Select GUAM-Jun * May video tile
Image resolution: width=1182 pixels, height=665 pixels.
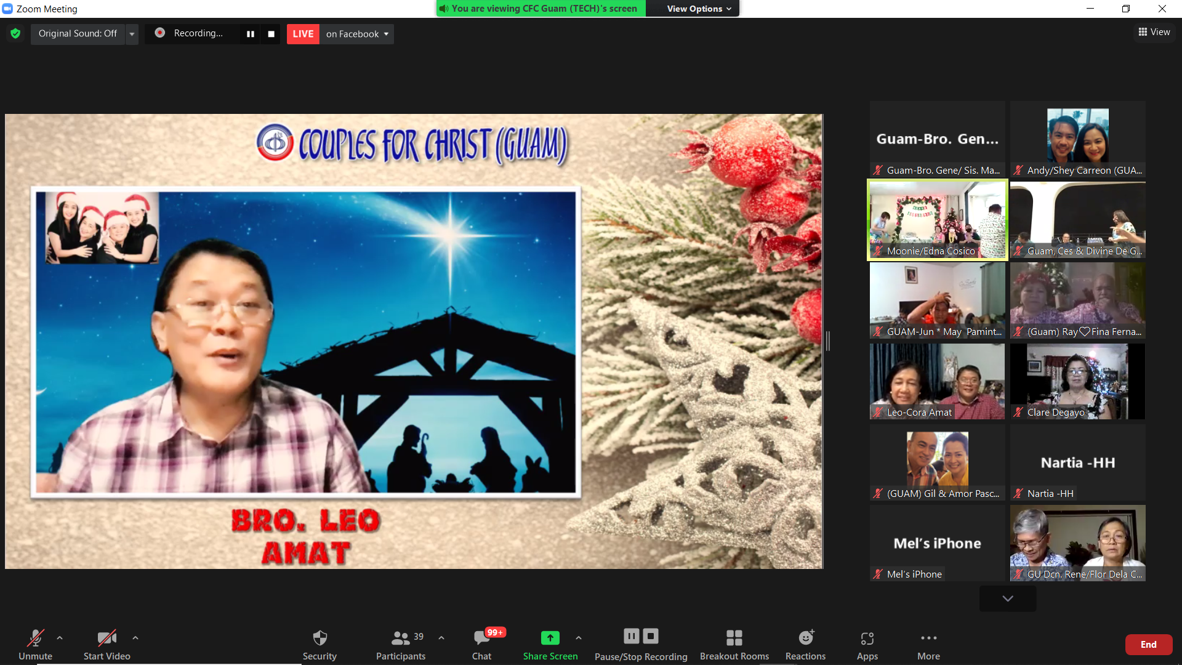pyautogui.click(x=937, y=300)
